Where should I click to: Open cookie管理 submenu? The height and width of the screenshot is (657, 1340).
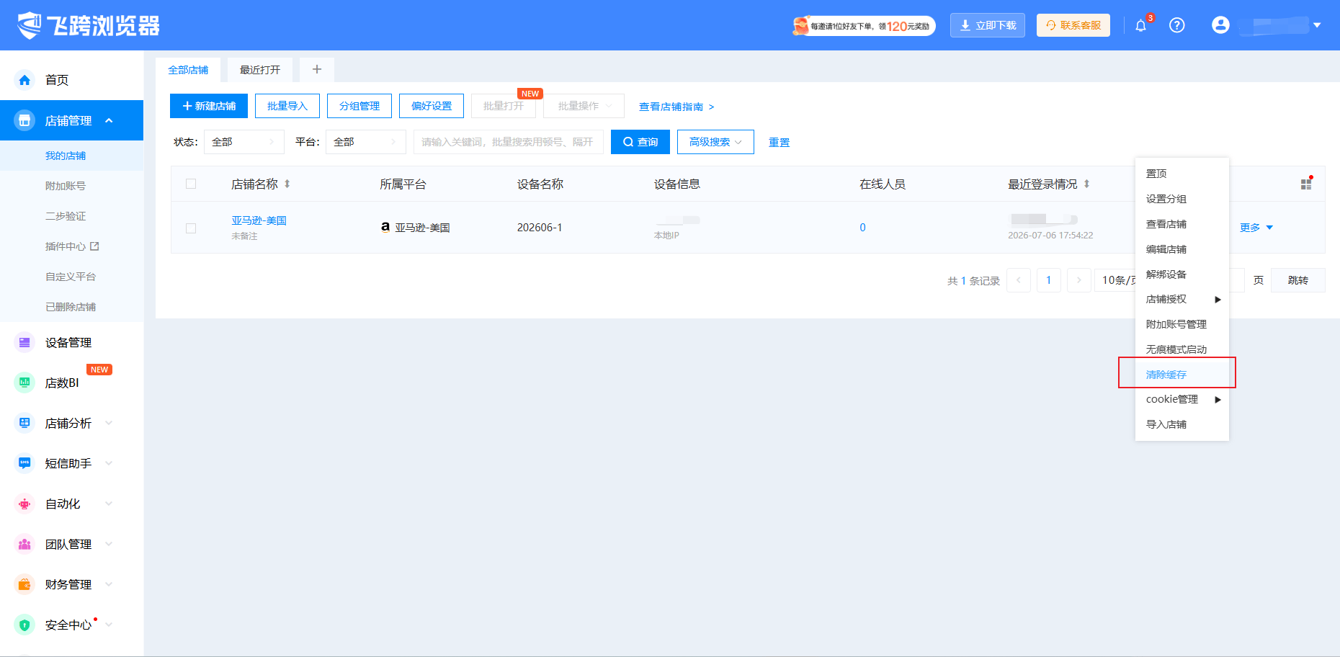click(1182, 399)
